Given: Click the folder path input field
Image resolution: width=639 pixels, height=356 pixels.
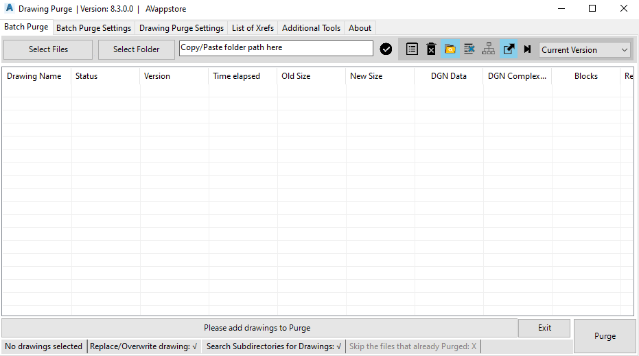Looking at the screenshot, I should tap(276, 48).
